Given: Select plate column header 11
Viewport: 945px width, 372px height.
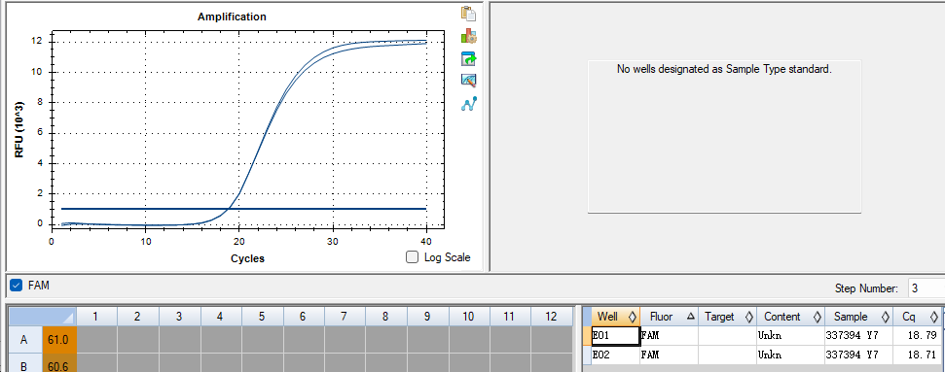Looking at the screenshot, I should 510,316.
